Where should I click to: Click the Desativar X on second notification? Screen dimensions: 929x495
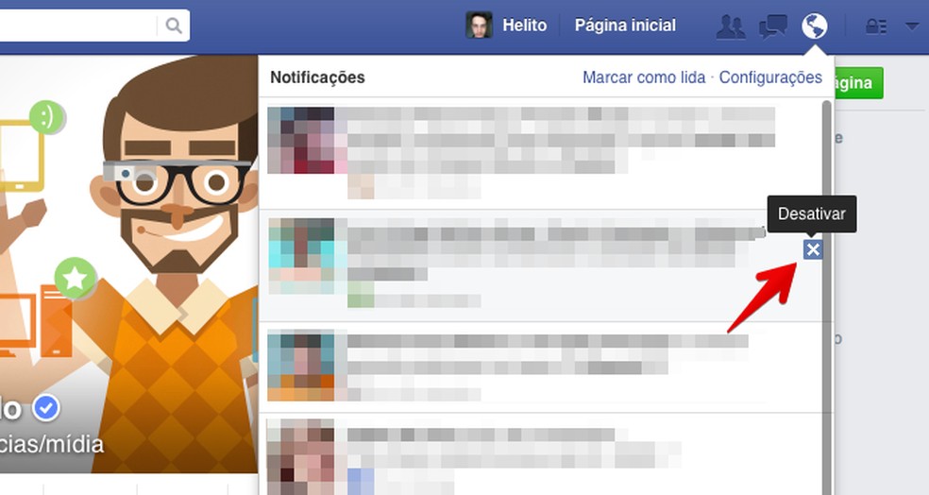click(813, 249)
